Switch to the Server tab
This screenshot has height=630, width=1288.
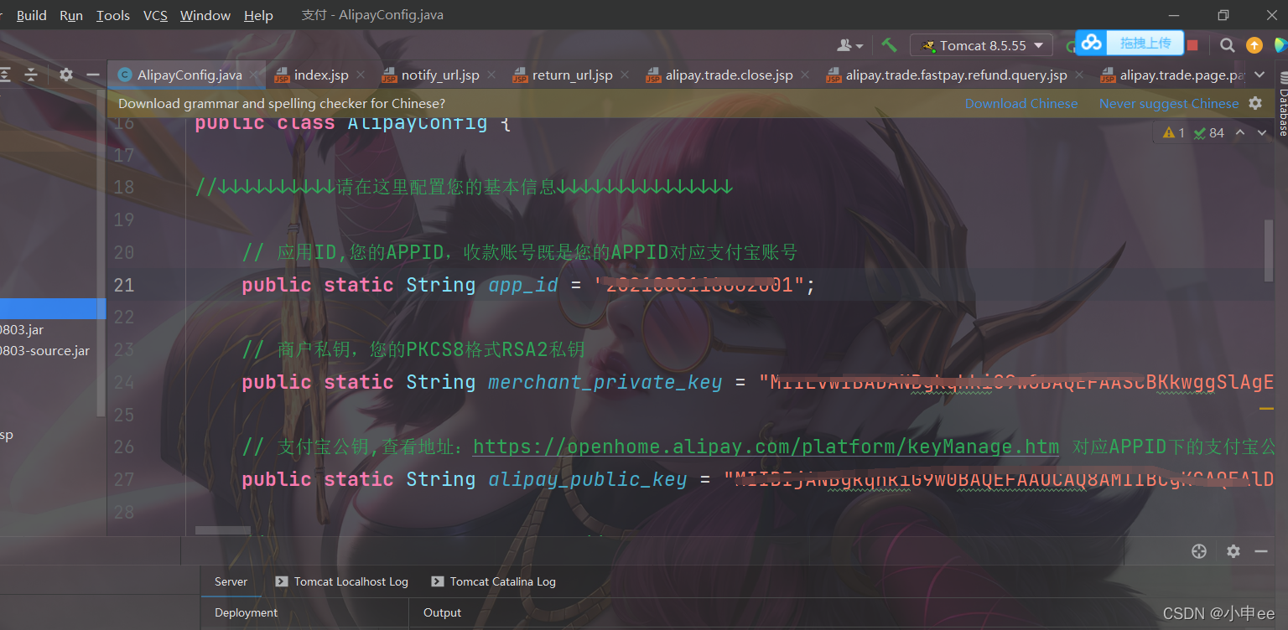pos(231,581)
